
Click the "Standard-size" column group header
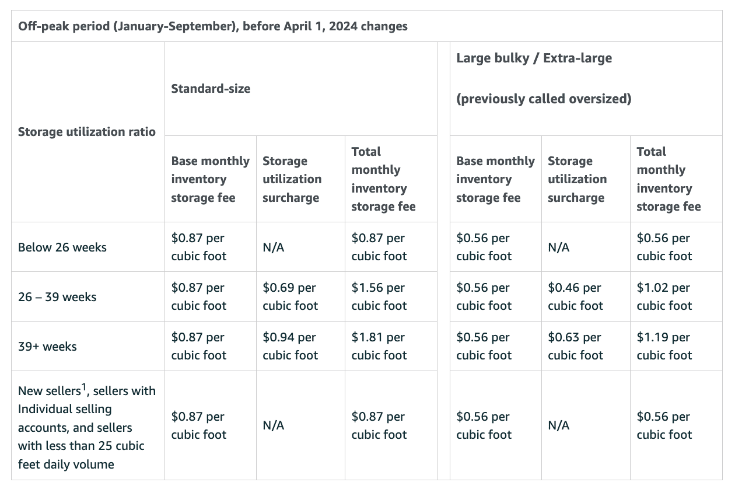point(211,89)
